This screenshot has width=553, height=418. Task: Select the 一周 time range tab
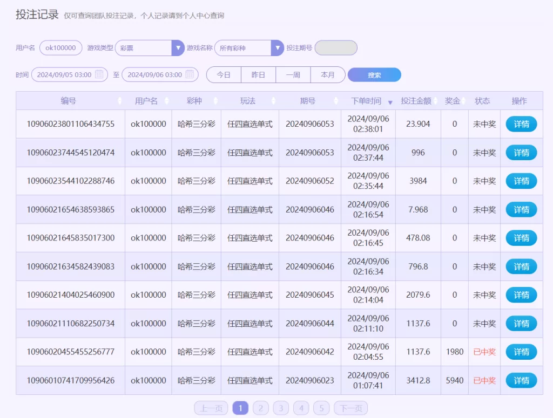293,74
